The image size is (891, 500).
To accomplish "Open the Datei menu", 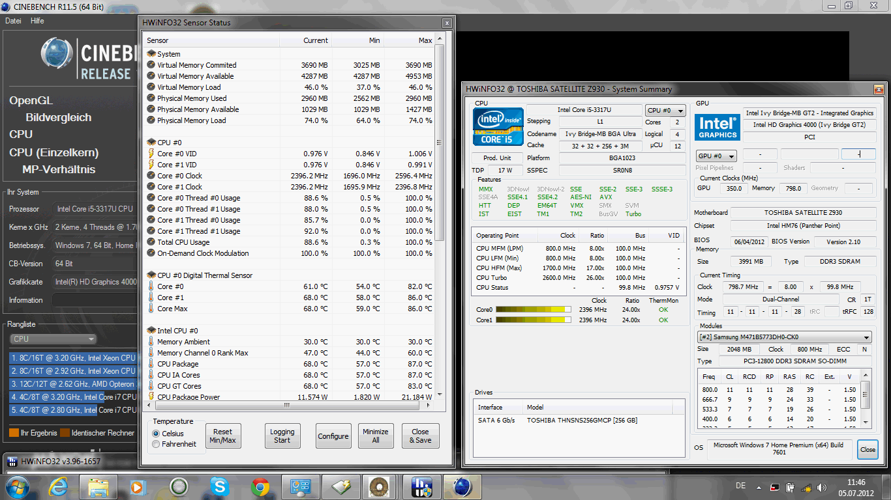I will pyautogui.click(x=13, y=21).
